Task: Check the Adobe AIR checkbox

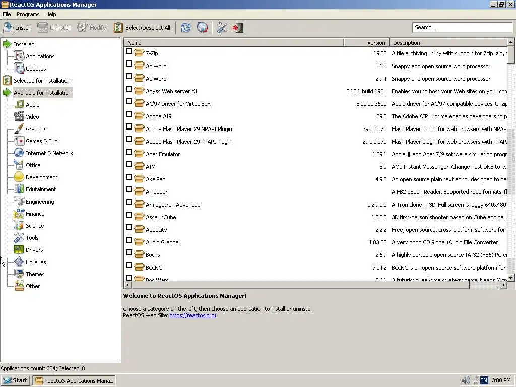Action: [129, 114]
